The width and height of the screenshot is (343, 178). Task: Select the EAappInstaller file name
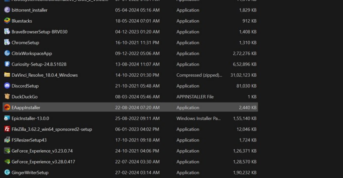(x=26, y=108)
